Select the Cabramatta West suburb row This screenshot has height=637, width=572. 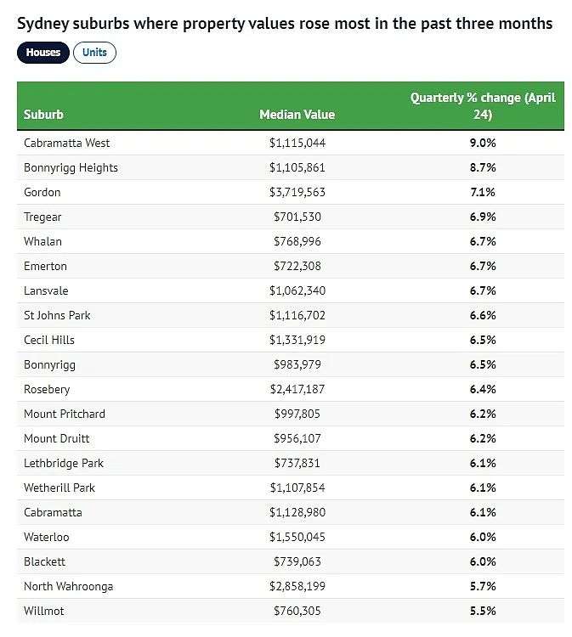point(291,143)
